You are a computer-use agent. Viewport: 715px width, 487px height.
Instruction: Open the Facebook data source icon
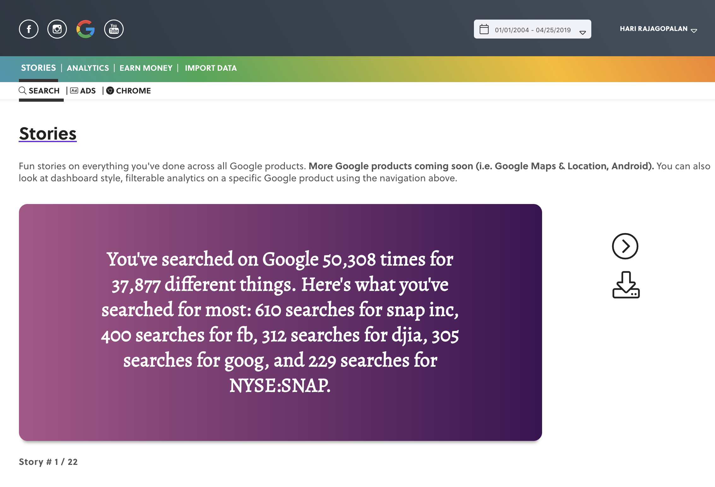pyautogui.click(x=29, y=29)
